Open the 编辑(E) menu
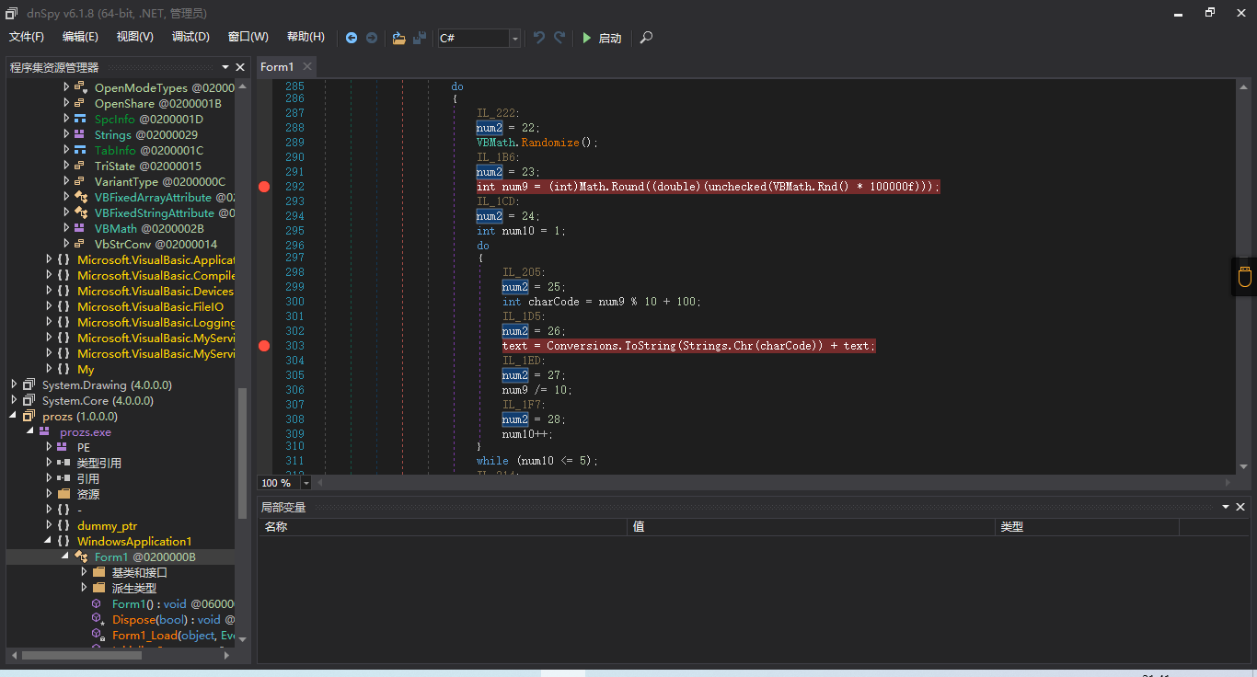Screen dimensions: 1257x677 [x=80, y=37]
